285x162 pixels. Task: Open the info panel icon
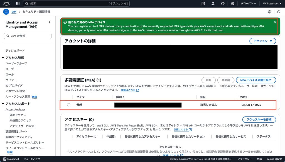point(269,12)
